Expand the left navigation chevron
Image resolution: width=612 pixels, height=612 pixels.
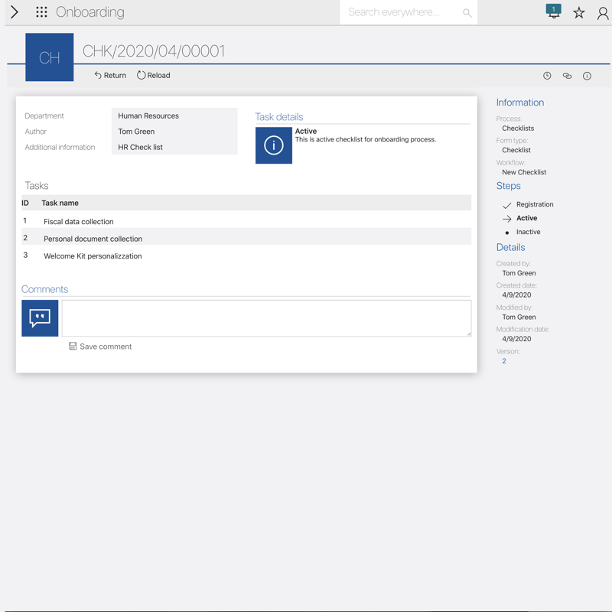pyautogui.click(x=15, y=12)
